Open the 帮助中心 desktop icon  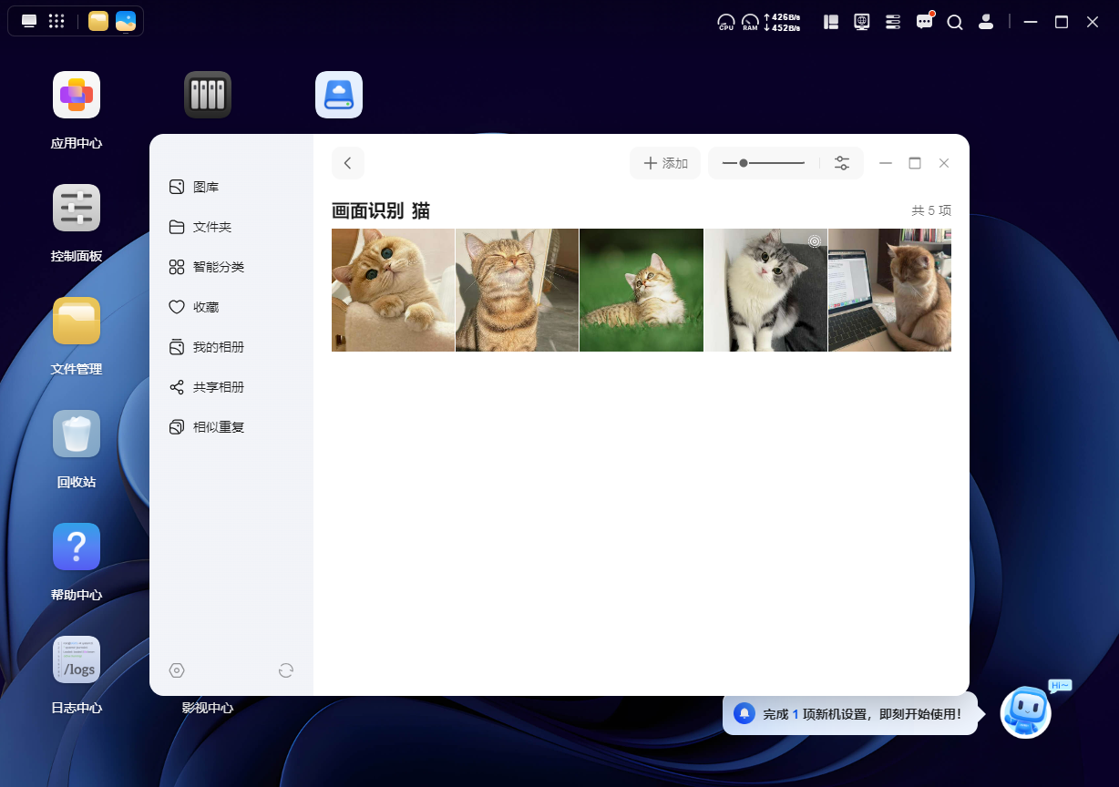click(77, 547)
